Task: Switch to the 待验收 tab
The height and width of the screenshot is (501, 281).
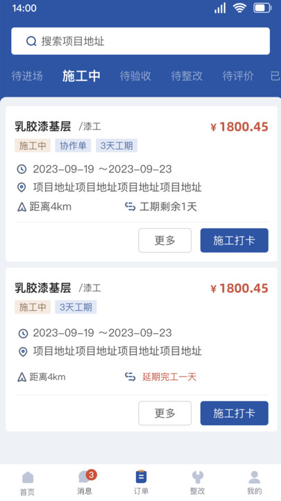Action: point(135,76)
